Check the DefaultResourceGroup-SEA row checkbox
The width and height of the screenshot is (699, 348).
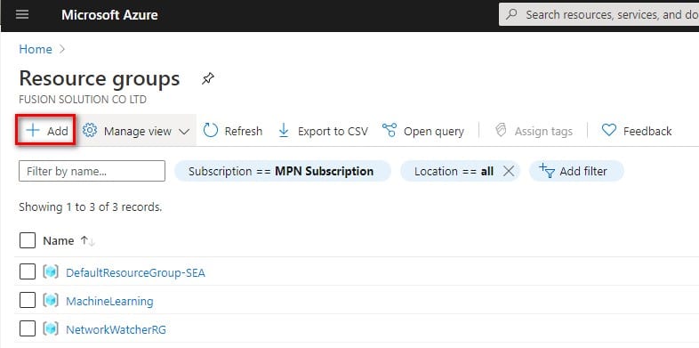[x=28, y=271]
